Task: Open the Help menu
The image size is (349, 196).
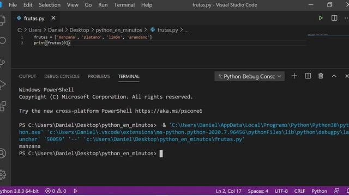Action: (x=147, y=5)
